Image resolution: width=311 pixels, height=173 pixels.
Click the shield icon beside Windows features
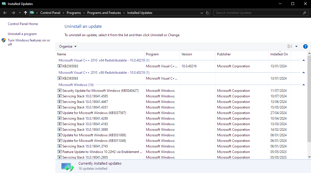pos(4,40)
